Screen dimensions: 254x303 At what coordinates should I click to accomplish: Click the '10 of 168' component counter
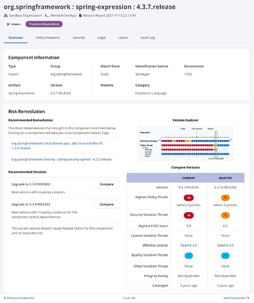pyautogui.click(x=129, y=298)
